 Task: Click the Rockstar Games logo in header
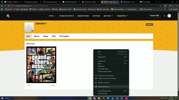point(8,16)
